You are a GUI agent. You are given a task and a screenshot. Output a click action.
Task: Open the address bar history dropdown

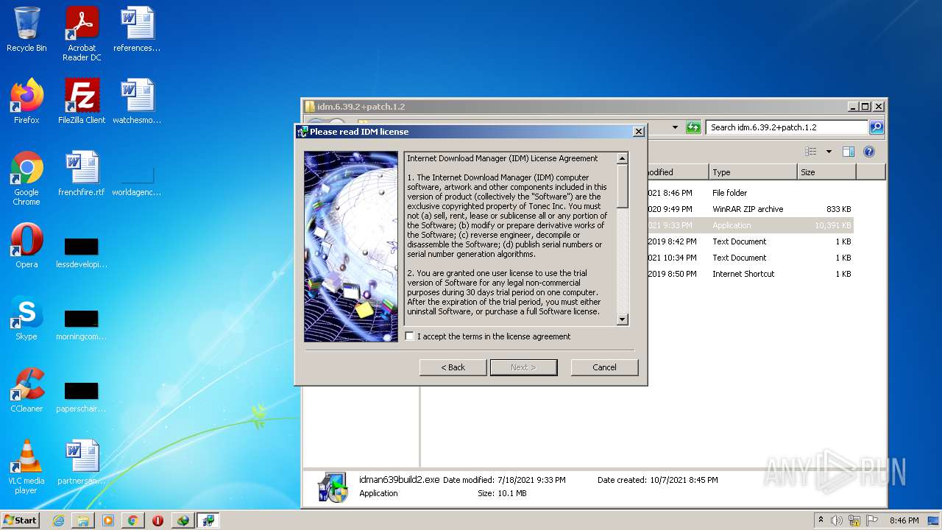coord(675,127)
